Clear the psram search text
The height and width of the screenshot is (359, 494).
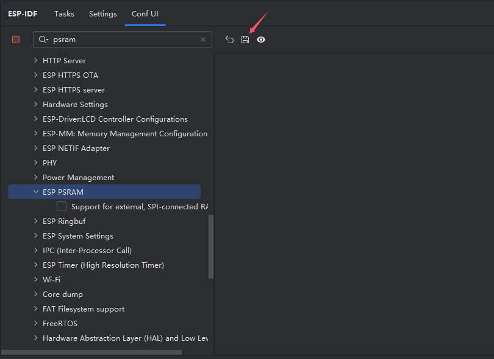(x=203, y=40)
